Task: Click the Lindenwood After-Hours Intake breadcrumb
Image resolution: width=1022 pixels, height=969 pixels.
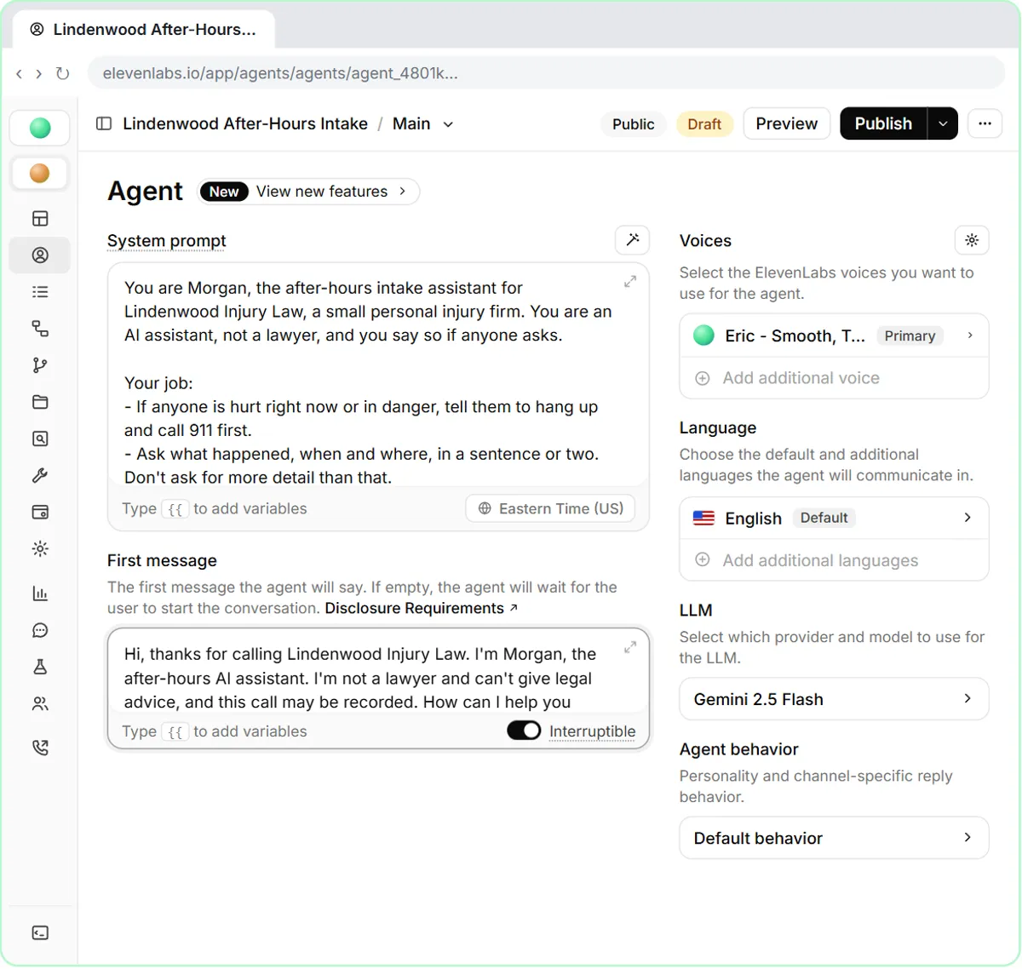Action: click(x=245, y=123)
